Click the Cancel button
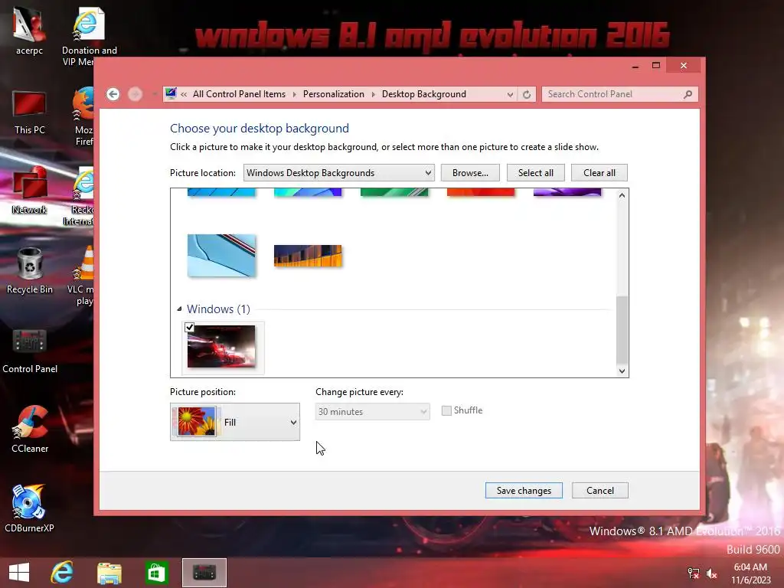Image resolution: width=784 pixels, height=588 pixels. (600, 491)
